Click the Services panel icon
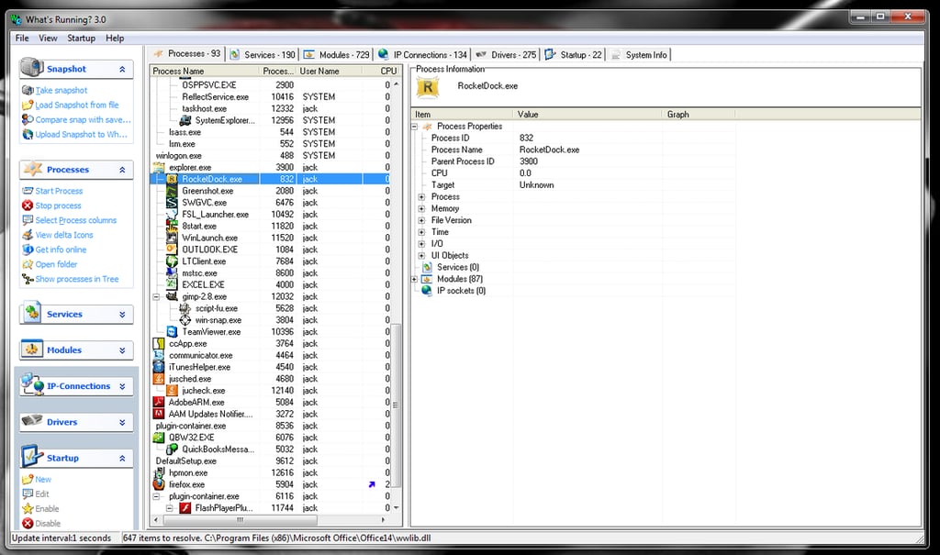The height and width of the screenshot is (555, 940). click(x=32, y=313)
